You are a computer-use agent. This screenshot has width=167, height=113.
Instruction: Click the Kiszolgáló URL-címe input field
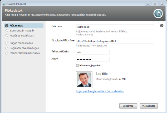(x=115, y=41)
